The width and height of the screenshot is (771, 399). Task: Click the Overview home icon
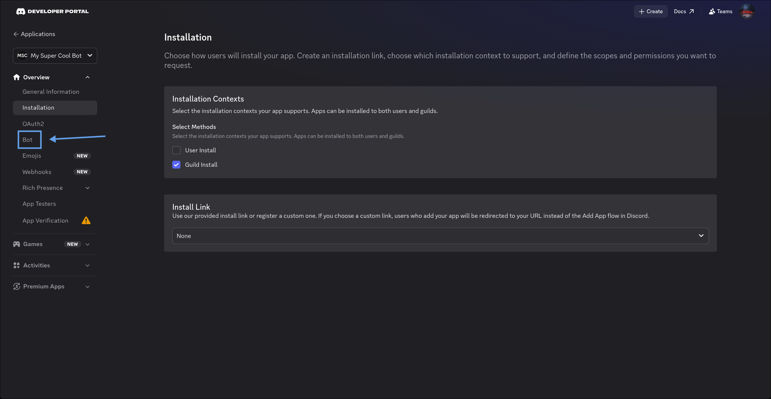[x=17, y=77]
